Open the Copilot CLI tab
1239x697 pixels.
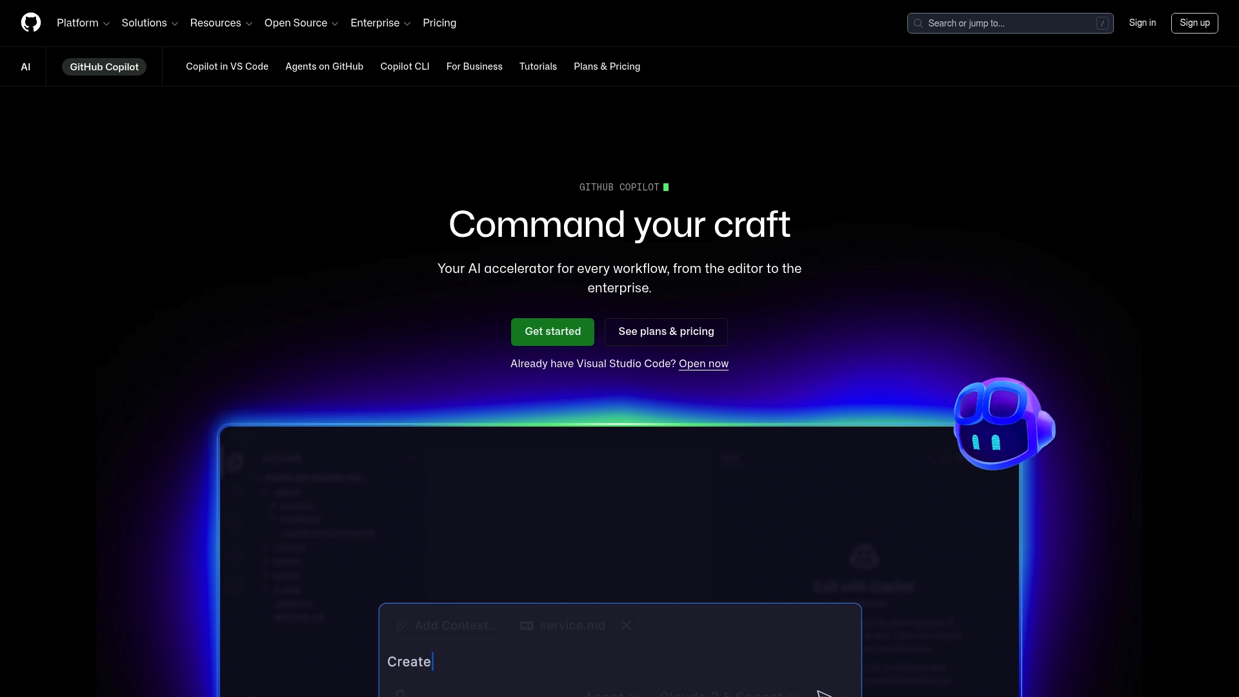(x=405, y=66)
